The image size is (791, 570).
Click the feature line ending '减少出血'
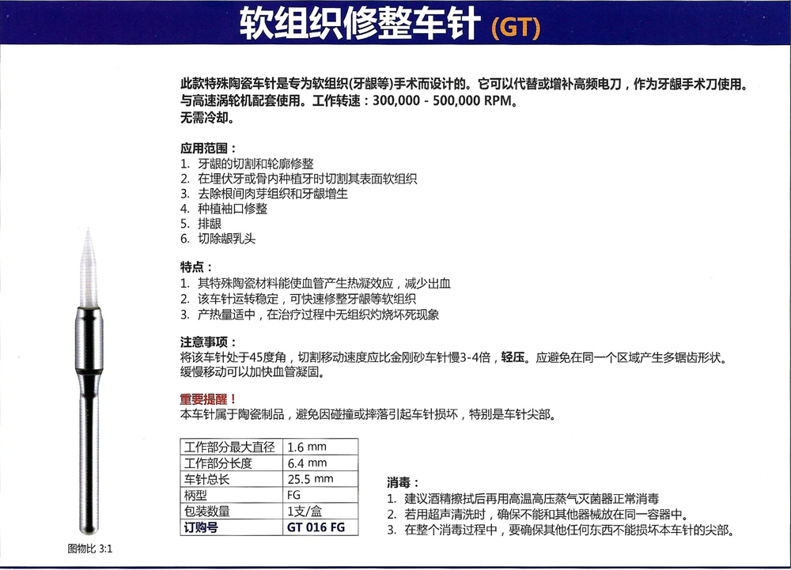[324, 284]
